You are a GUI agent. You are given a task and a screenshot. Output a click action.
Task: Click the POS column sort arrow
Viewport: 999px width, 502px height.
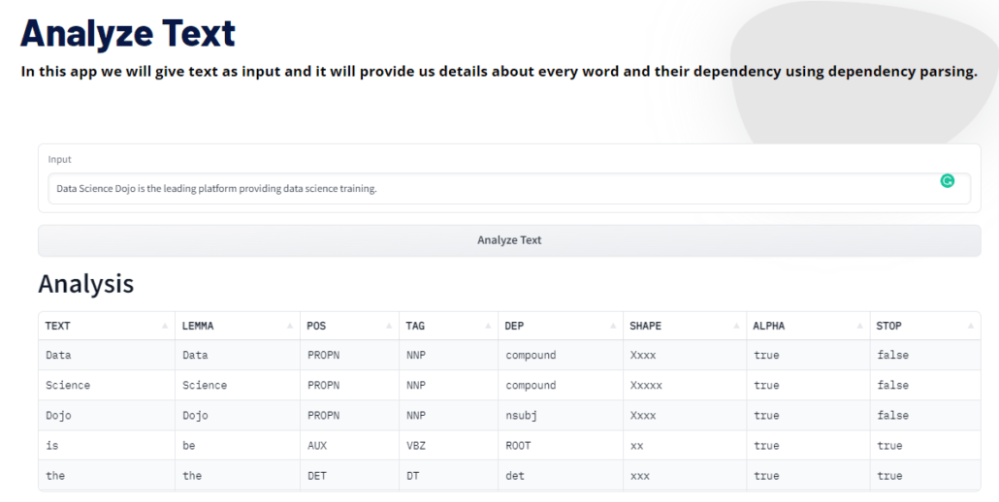click(x=388, y=327)
